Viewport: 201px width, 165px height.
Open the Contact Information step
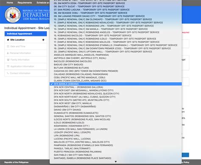26,73
